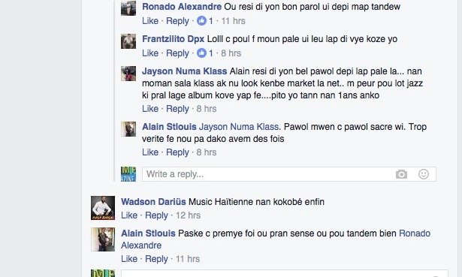Open the tagged Ronado Alexandre mention link
462x277 pixels.
coord(276,239)
